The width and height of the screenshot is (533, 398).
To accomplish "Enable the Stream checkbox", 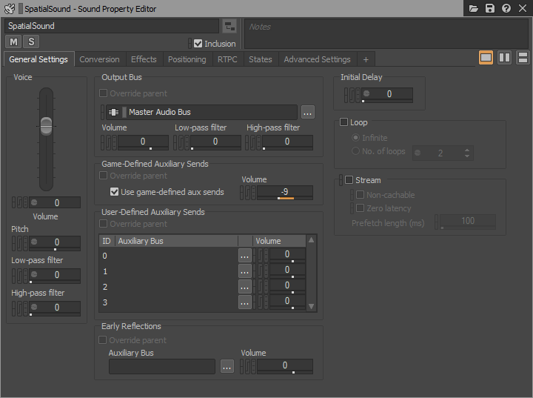I will coord(349,180).
